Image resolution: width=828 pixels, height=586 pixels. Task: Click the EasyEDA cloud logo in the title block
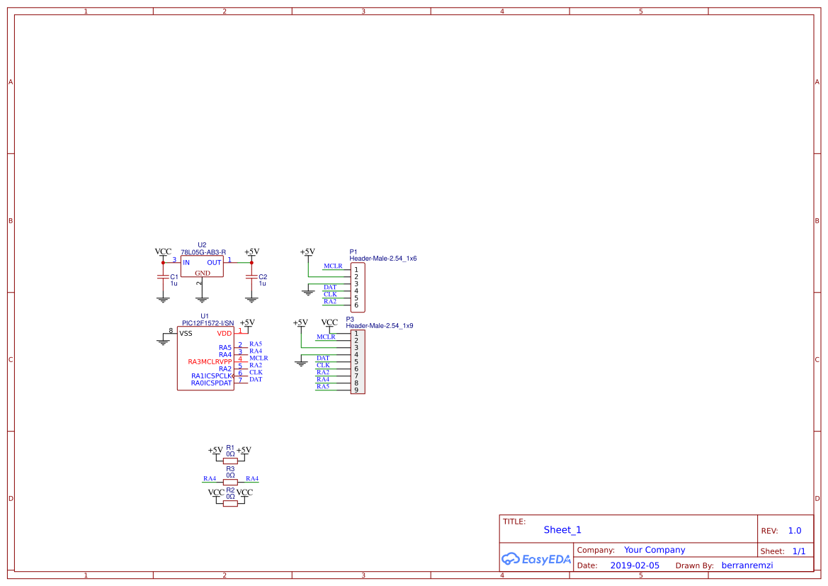point(510,559)
